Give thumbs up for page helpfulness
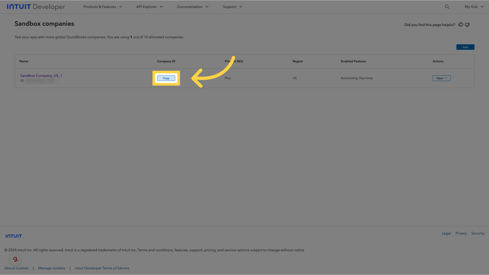The width and height of the screenshot is (489, 275). pos(461,24)
